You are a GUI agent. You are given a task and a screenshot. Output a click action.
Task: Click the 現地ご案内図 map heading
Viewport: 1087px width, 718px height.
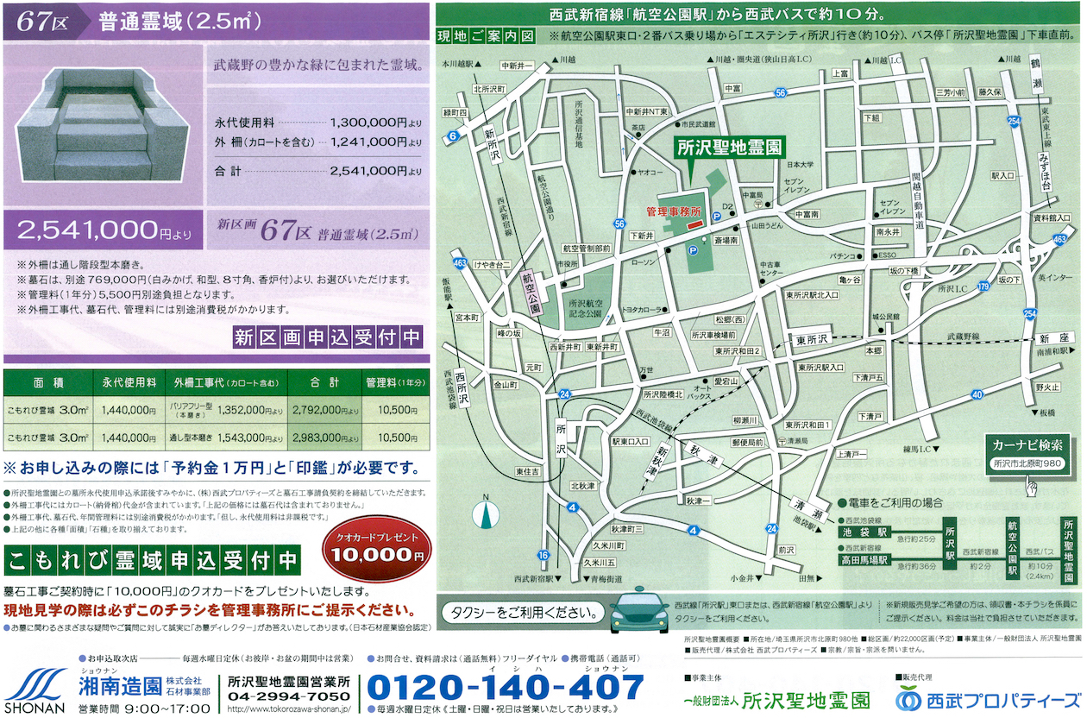(485, 37)
